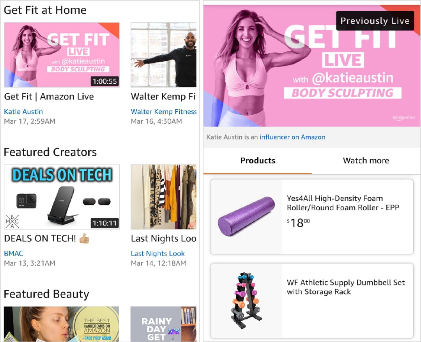Switch to the Products tab
The width and height of the screenshot is (421, 342).
coord(258,161)
